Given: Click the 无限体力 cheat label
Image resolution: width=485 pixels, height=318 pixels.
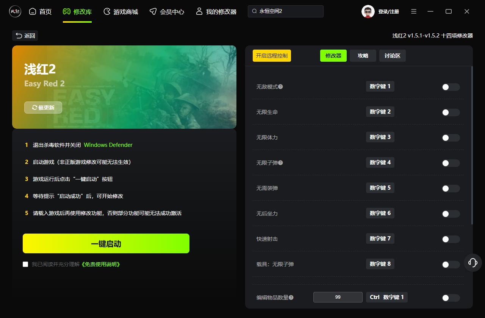Looking at the screenshot, I should tap(267, 137).
